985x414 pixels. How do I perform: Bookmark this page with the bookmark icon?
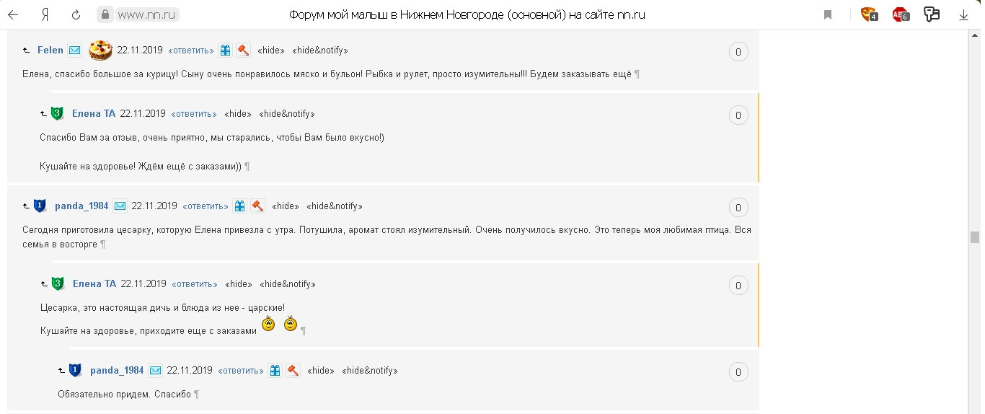click(x=828, y=14)
